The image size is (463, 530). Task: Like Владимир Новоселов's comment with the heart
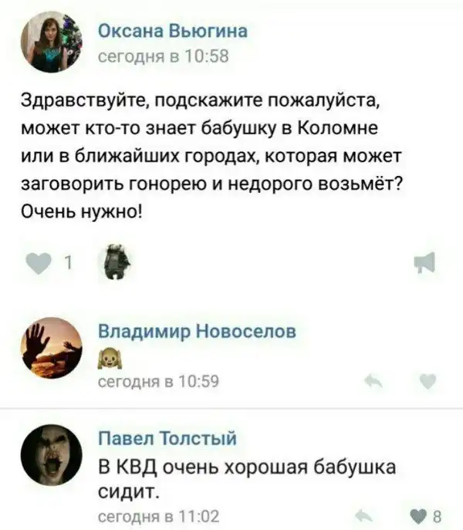(428, 382)
